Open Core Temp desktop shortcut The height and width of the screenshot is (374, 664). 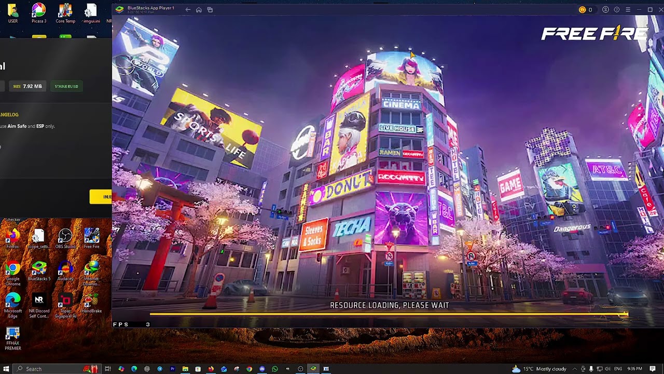coord(65,13)
